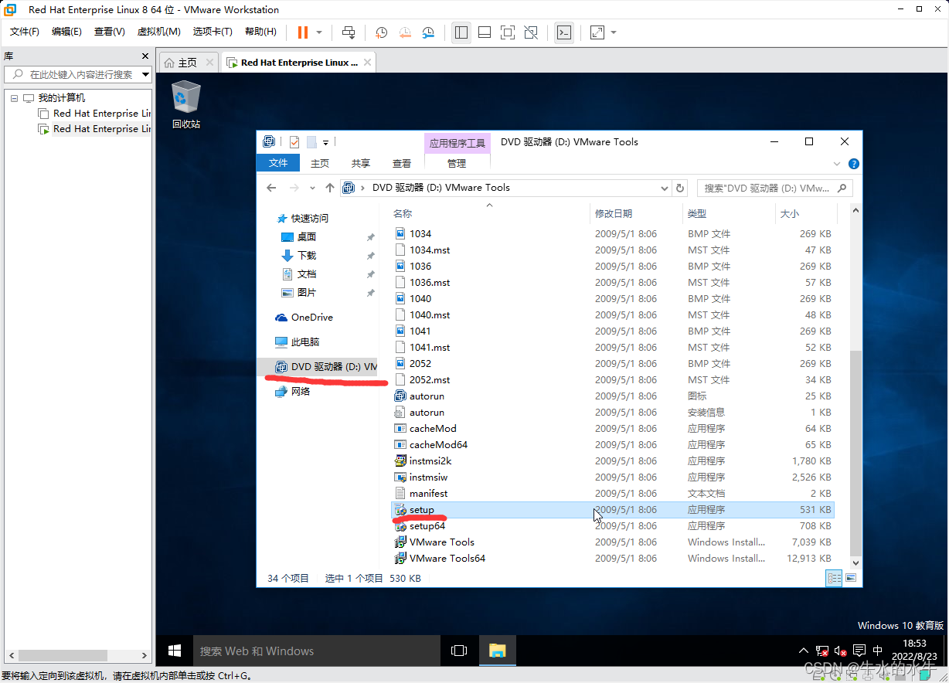The width and height of the screenshot is (949, 683).
Task: Open the stretch guest dropdown arrow
Action: pos(614,32)
